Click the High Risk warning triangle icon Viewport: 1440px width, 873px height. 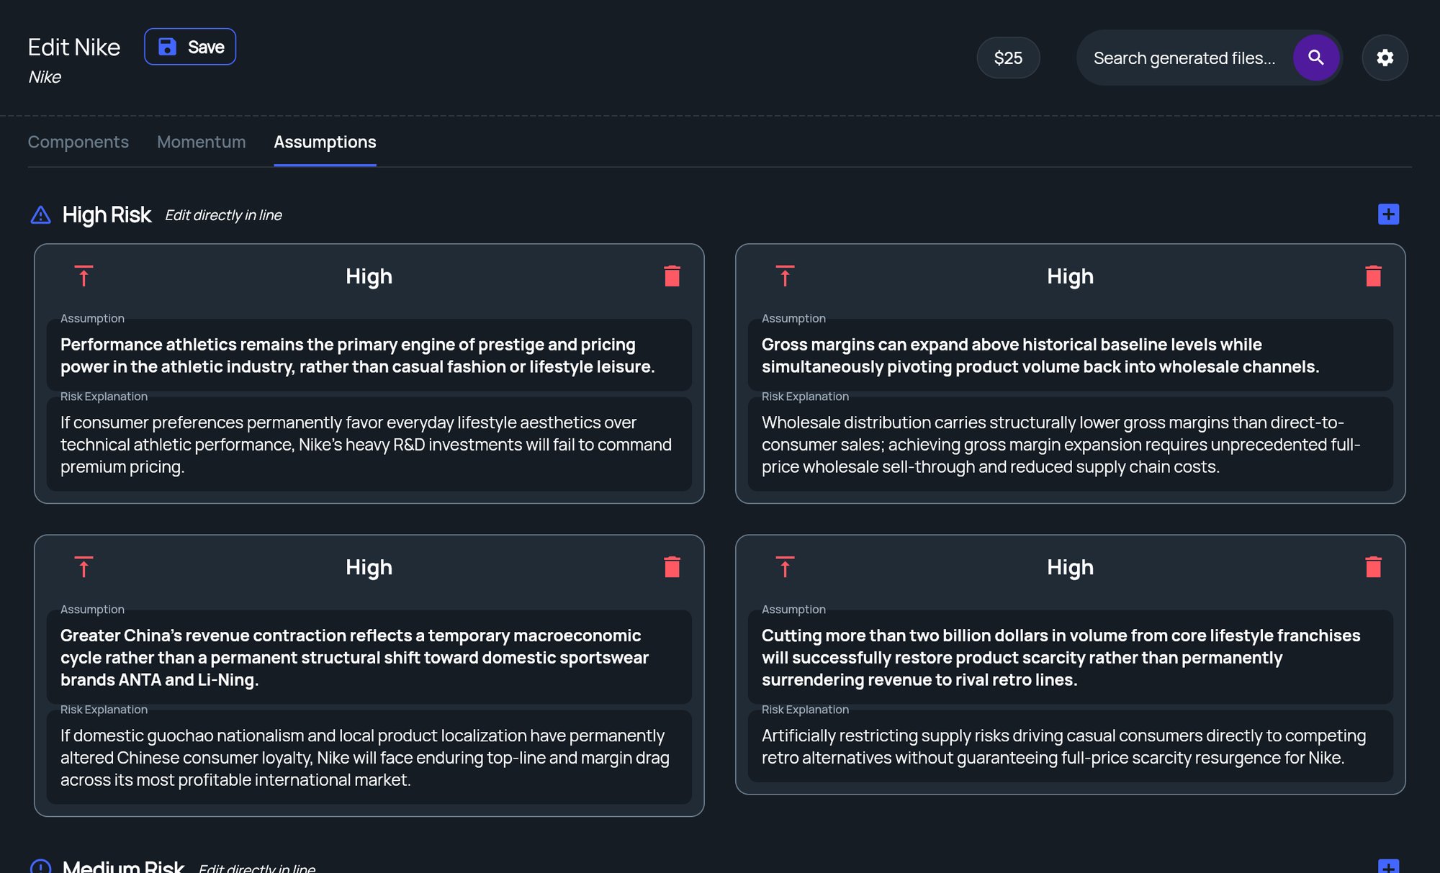point(41,214)
